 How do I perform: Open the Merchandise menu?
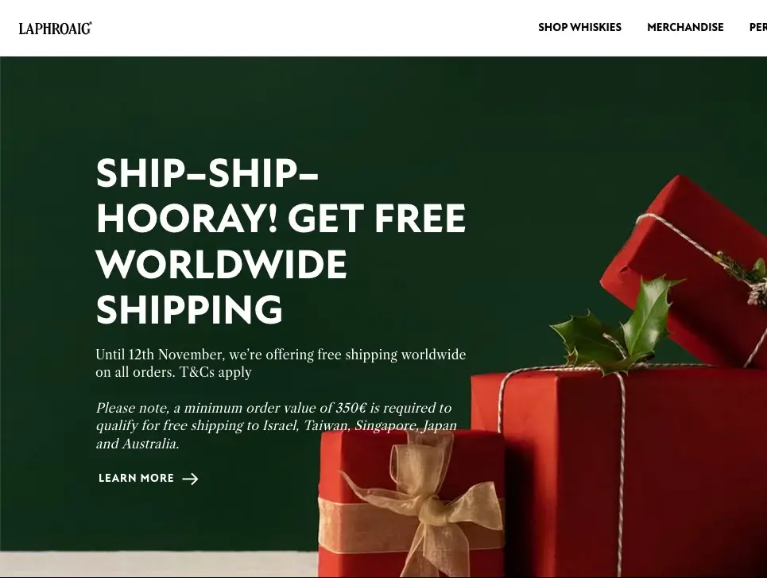(x=685, y=27)
